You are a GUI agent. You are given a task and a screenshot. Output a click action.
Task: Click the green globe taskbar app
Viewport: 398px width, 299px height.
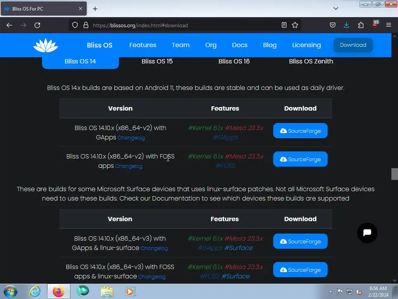[83, 291]
